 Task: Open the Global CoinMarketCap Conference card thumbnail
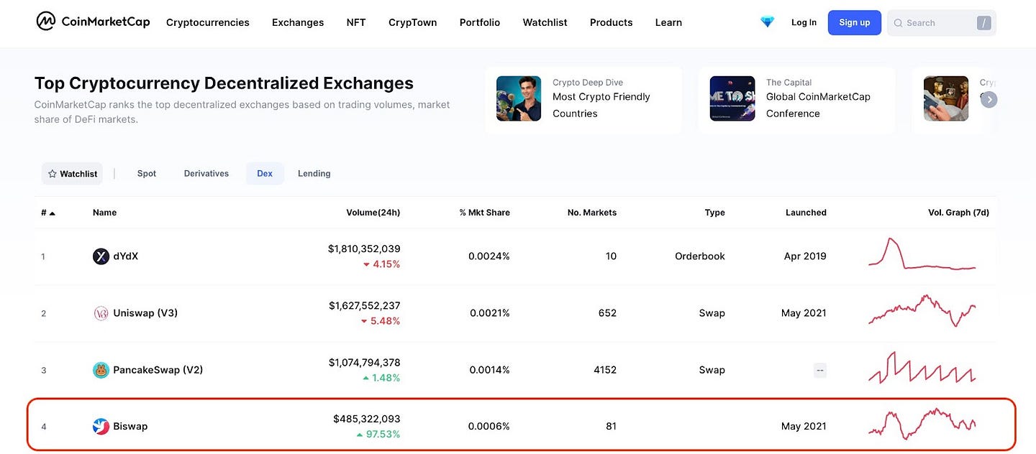click(732, 98)
